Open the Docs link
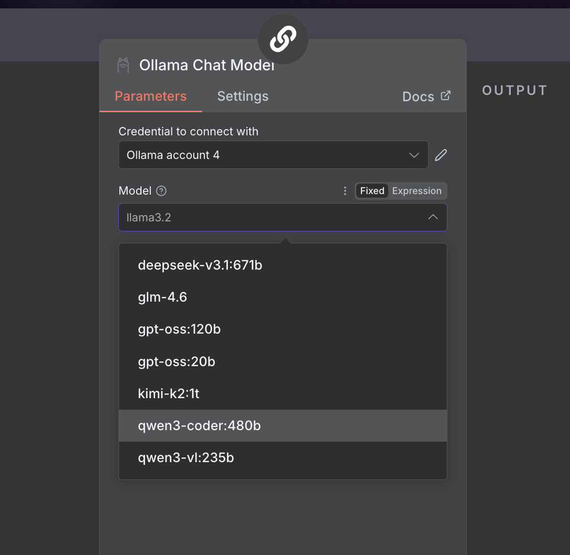Image resolution: width=570 pixels, height=555 pixels. (x=418, y=97)
